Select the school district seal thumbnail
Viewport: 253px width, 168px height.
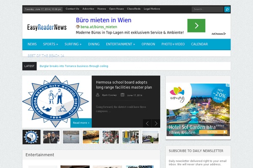click(32, 137)
